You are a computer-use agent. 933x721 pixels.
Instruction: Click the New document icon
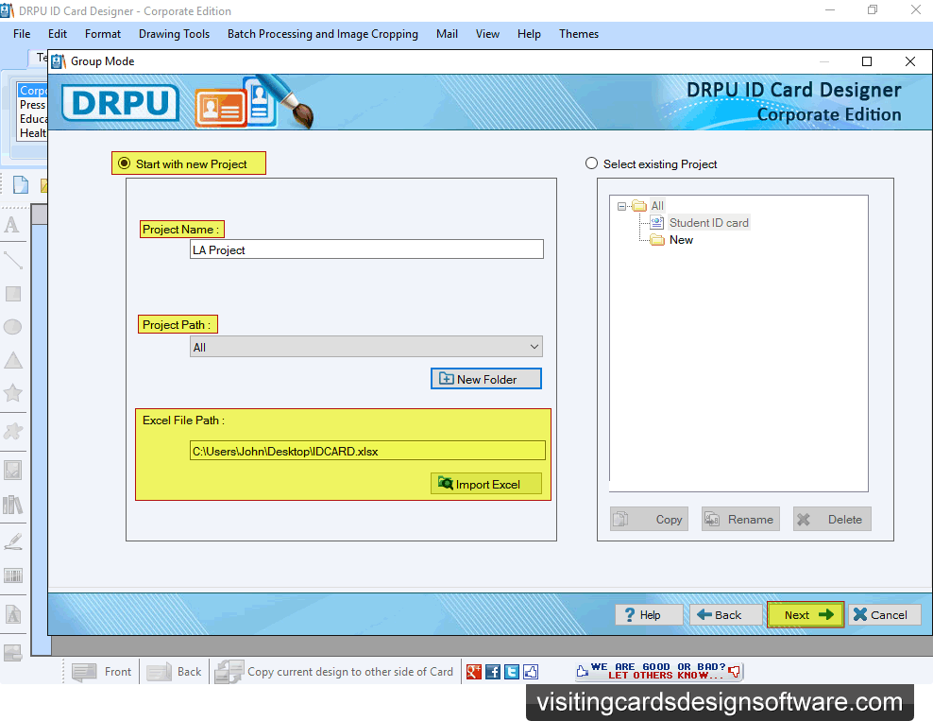pos(20,184)
